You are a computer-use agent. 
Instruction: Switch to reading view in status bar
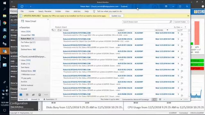click(160, 99)
